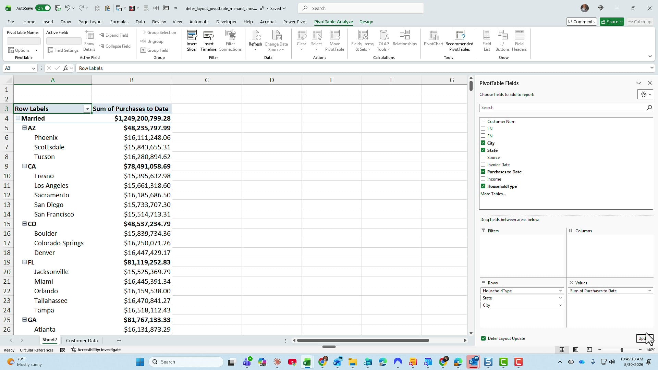Open the Power Pivot tab
This screenshot has height=370, width=658.
295,22
